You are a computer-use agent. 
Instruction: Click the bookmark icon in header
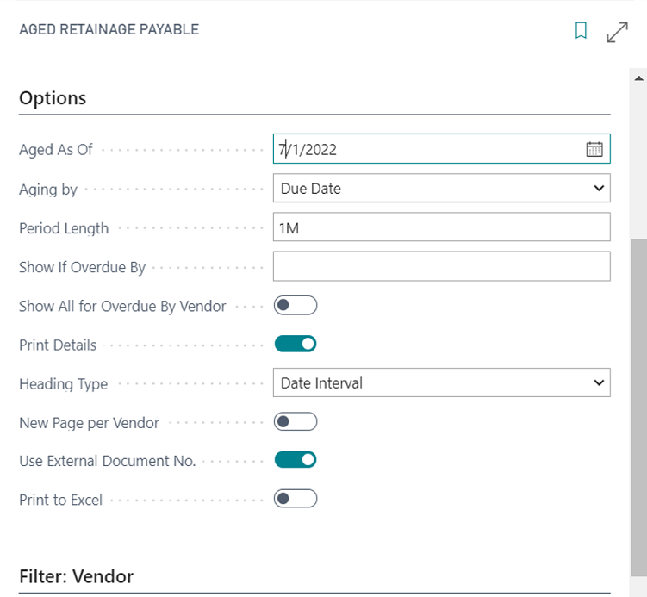coord(581,30)
